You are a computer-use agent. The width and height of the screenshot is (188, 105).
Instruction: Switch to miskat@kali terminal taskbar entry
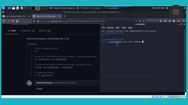coord(112,8)
